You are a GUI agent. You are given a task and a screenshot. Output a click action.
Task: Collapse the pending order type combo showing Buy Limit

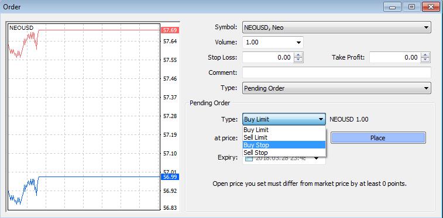[284, 119]
